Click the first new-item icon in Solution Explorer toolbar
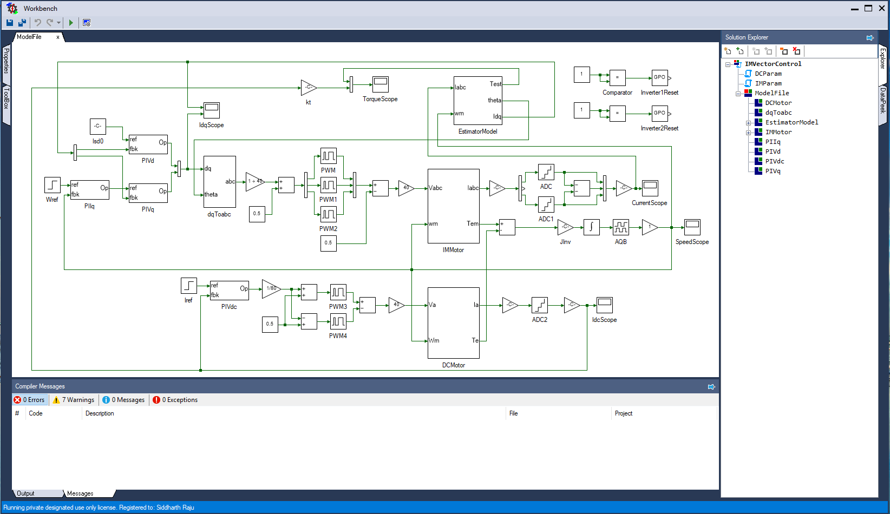Image resolution: width=890 pixels, height=514 pixels. pyautogui.click(x=728, y=51)
